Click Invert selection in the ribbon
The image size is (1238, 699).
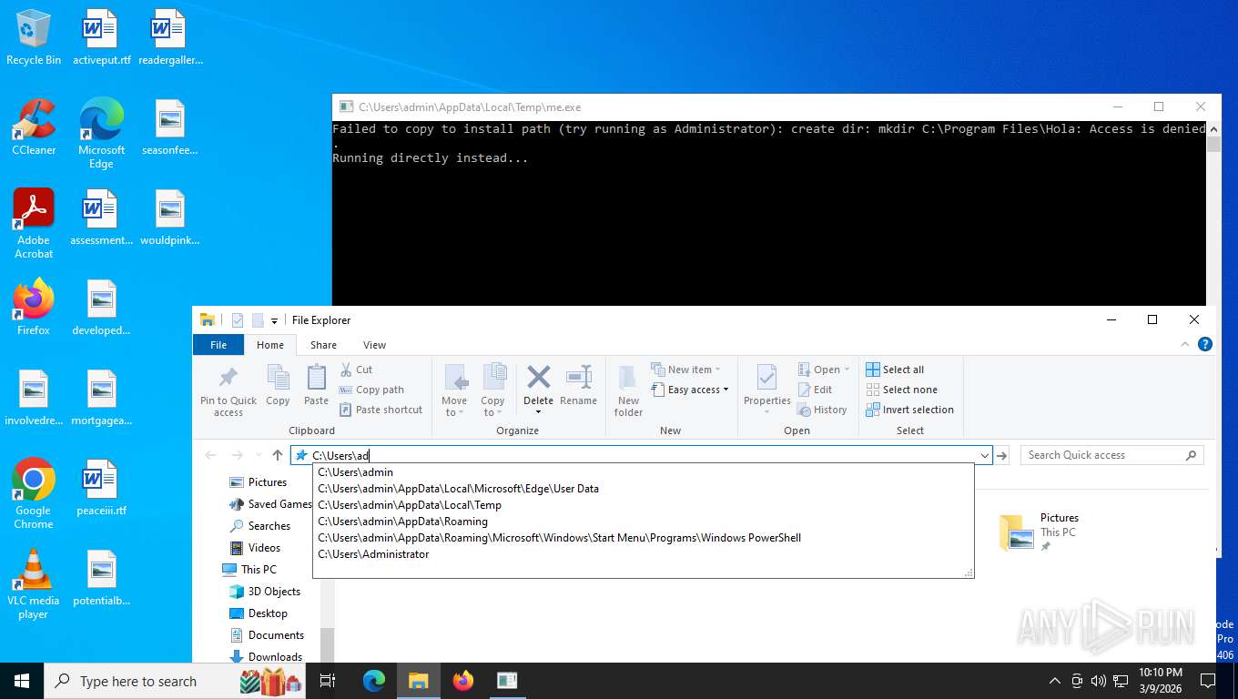click(909, 410)
